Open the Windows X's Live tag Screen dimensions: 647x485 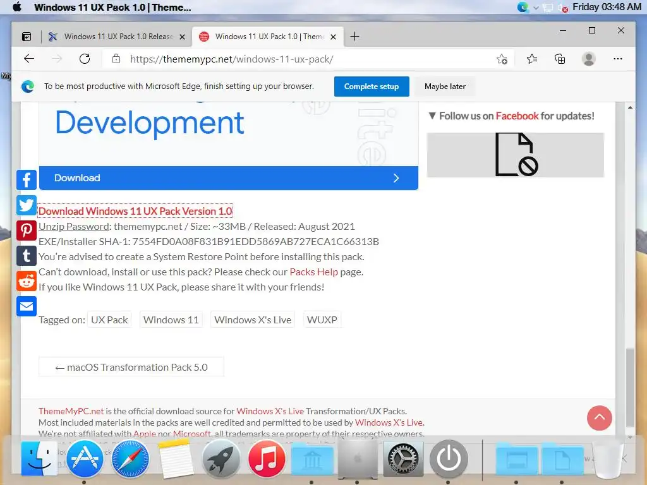pos(253,320)
